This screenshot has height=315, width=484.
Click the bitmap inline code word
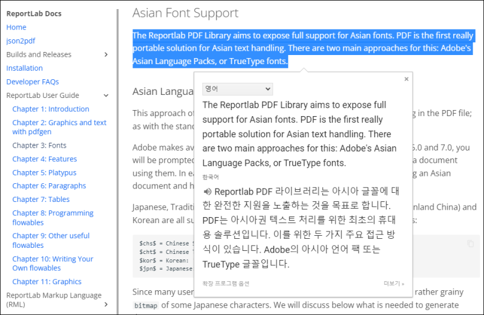146,305
